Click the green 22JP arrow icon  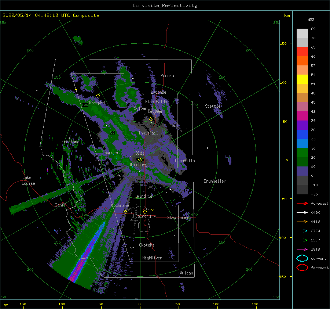(302, 240)
